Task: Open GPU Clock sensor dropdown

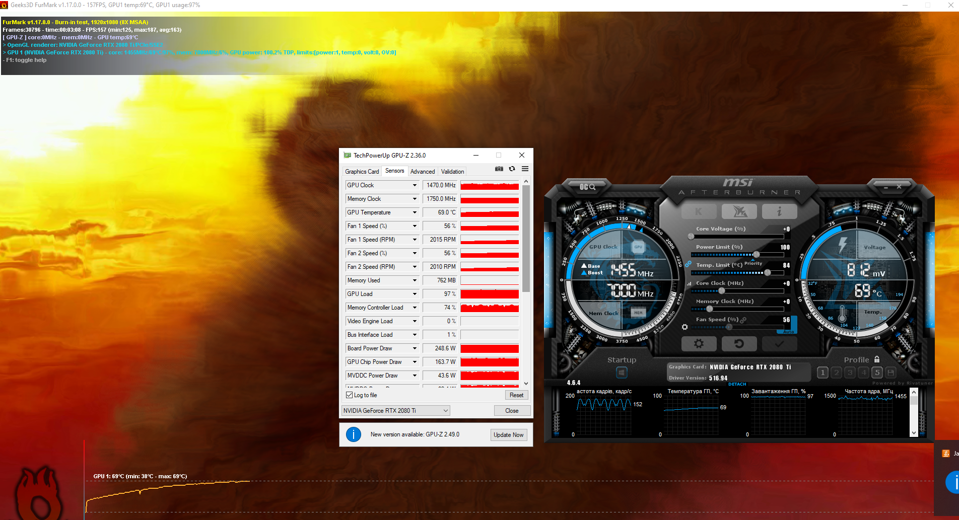Action: pos(415,185)
